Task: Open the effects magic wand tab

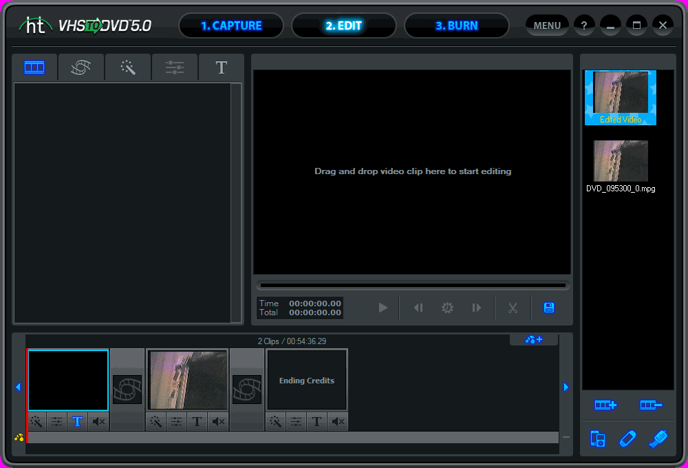Action: click(x=128, y=67)
